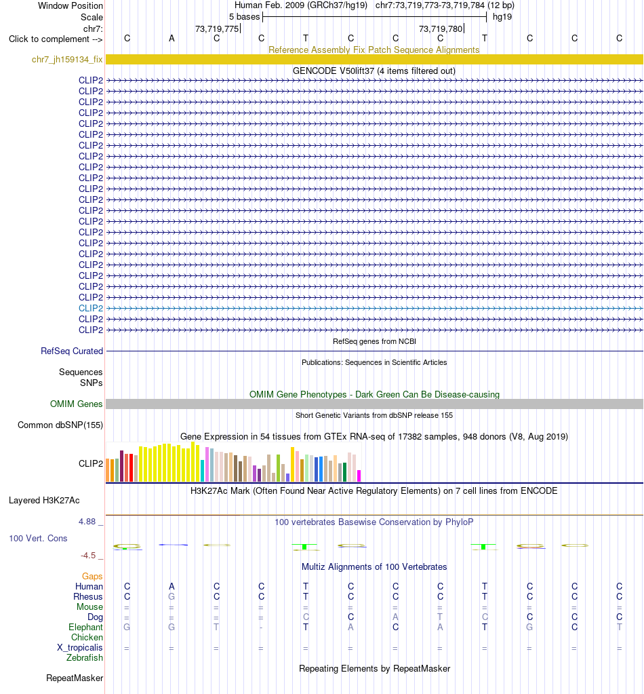This screenshot has height=694, width=644.
Task: Click the Dog alignment row label
Action: coord(95,617)
